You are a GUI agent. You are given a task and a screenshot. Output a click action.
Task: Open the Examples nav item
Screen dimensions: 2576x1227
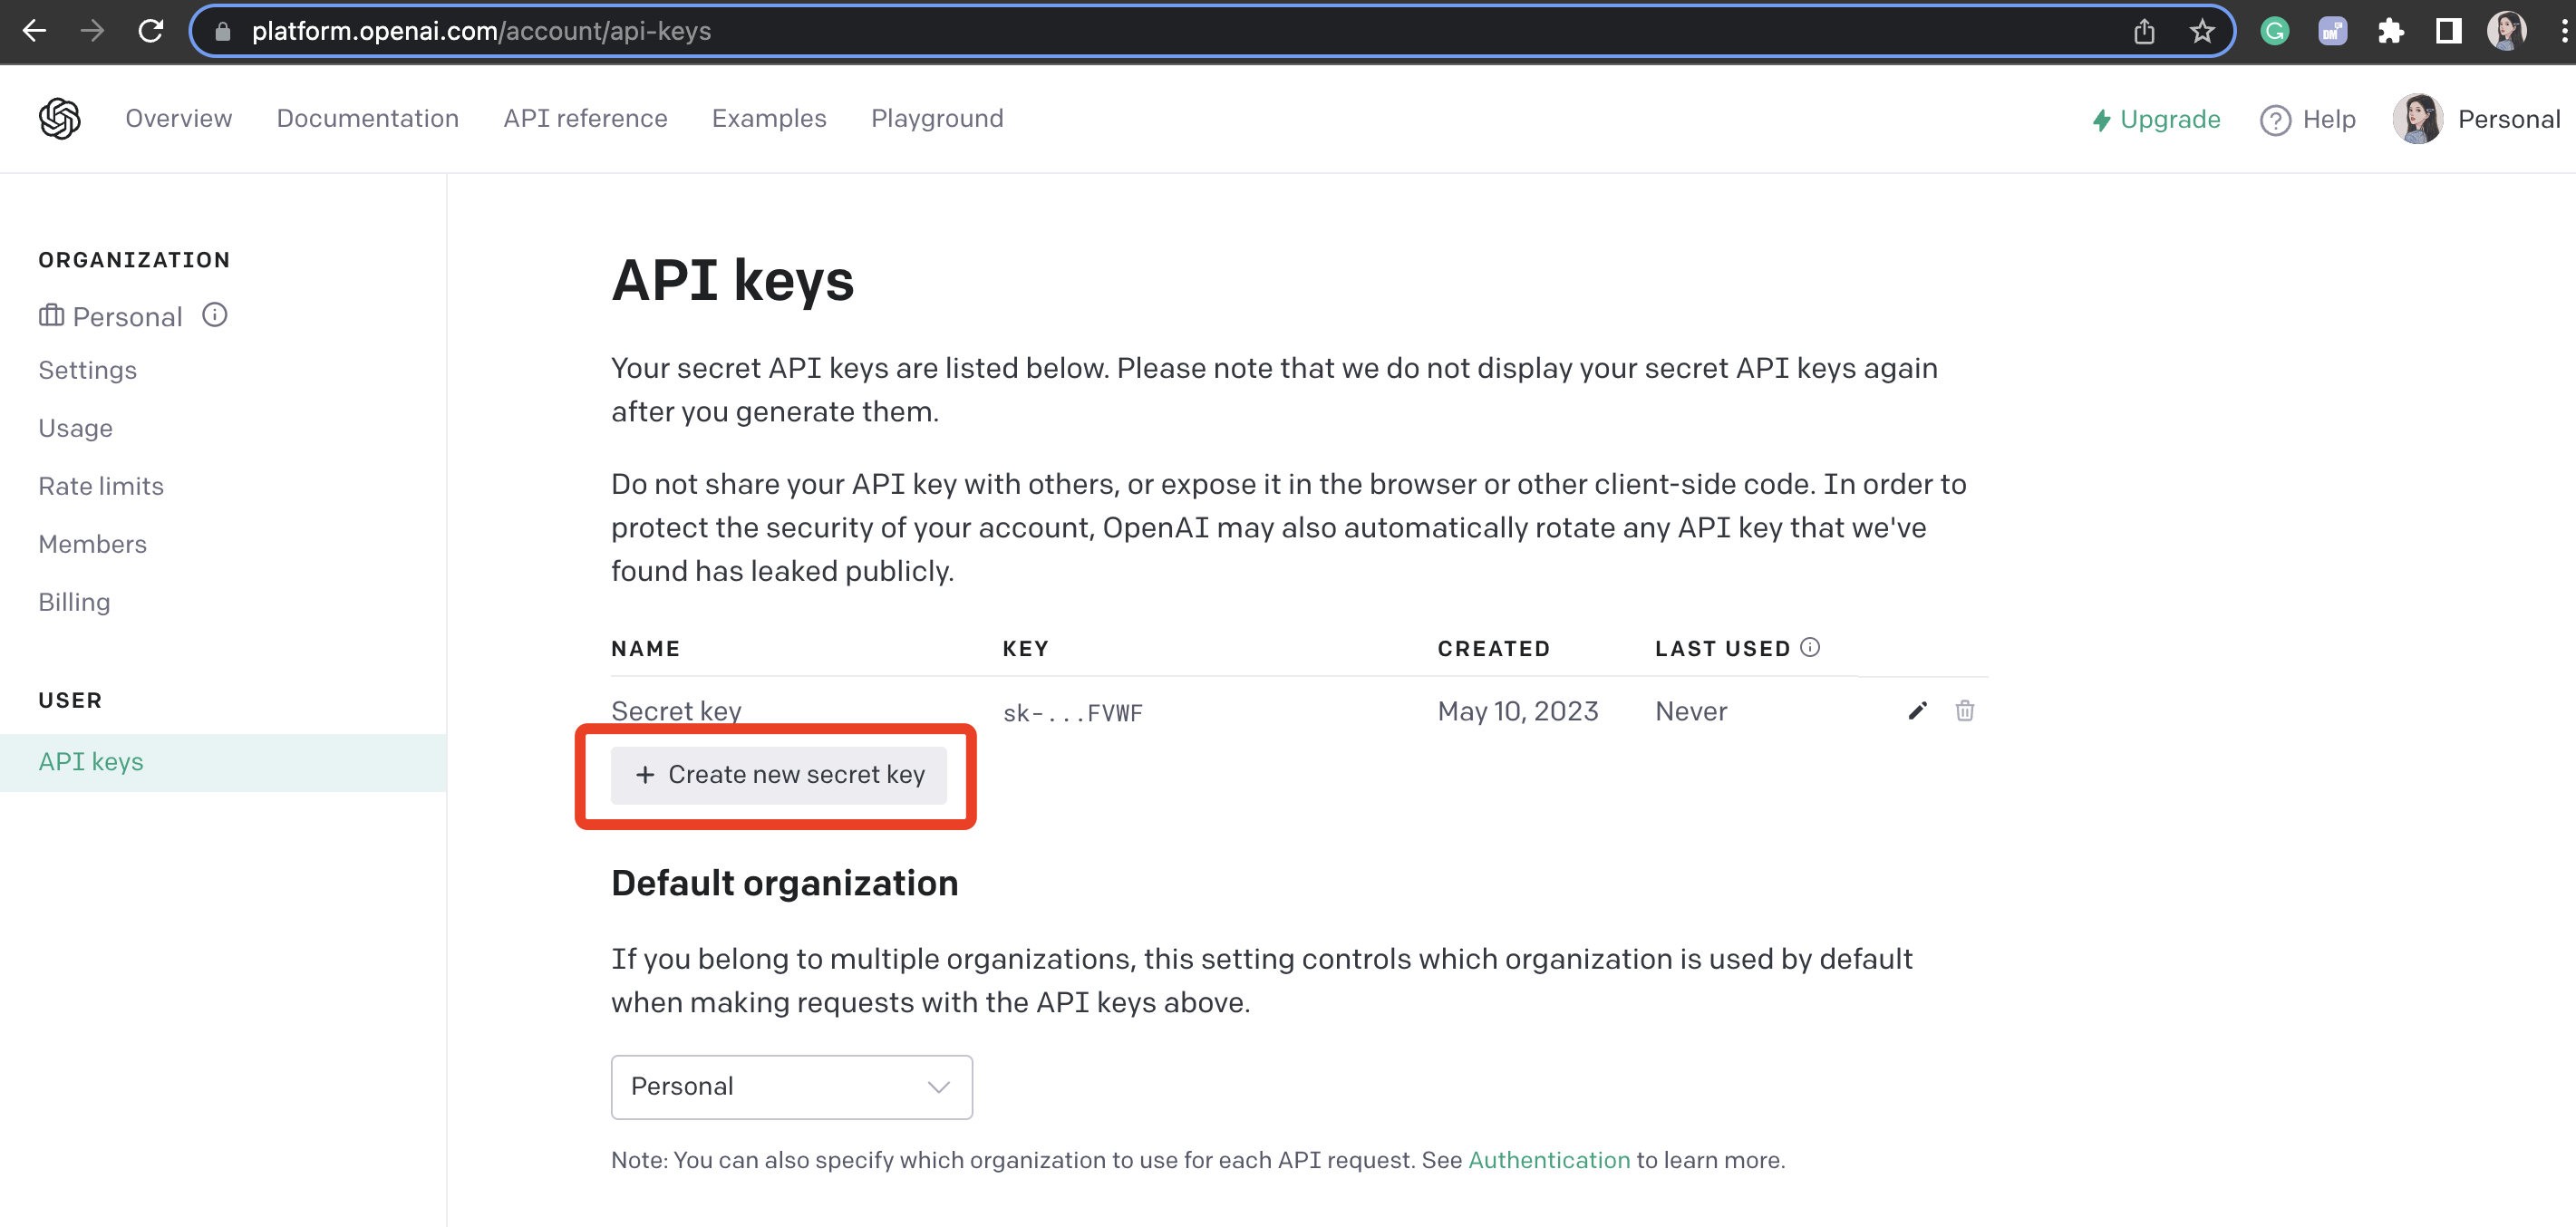pyautogui.click(x=769, y=118)
